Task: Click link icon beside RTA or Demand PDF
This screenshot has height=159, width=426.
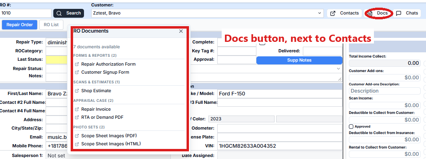Action: [x=77, y=117]
